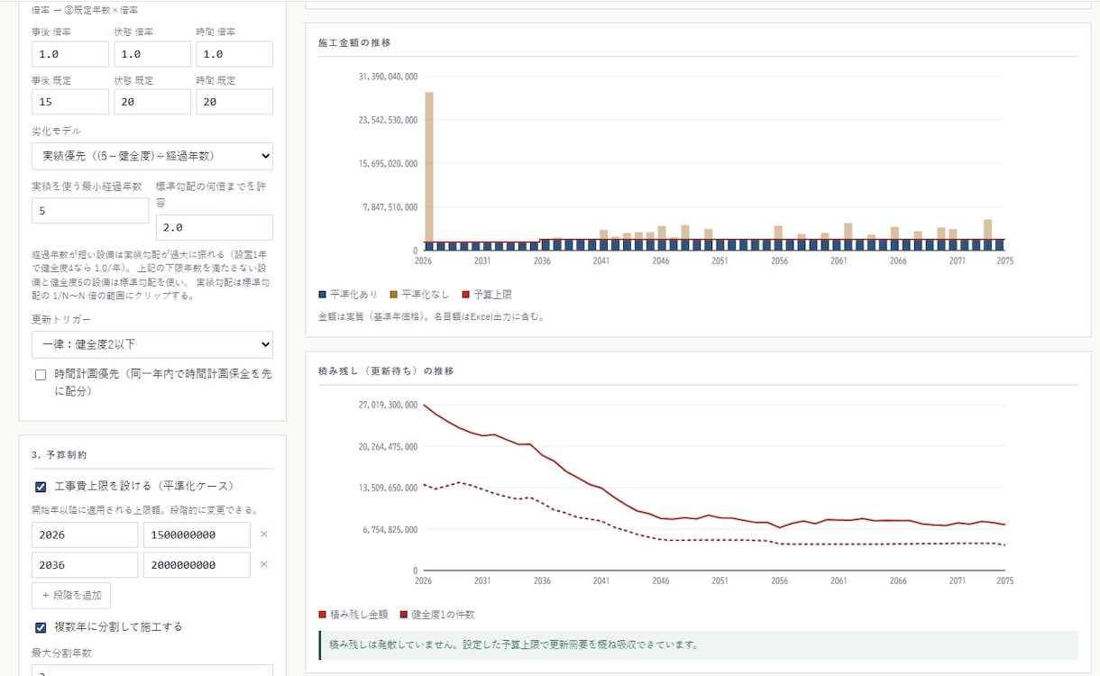Focus the 状態 倍率 input field
The height and width of the screenshot is (676, 1100).
tap(152, 54)
